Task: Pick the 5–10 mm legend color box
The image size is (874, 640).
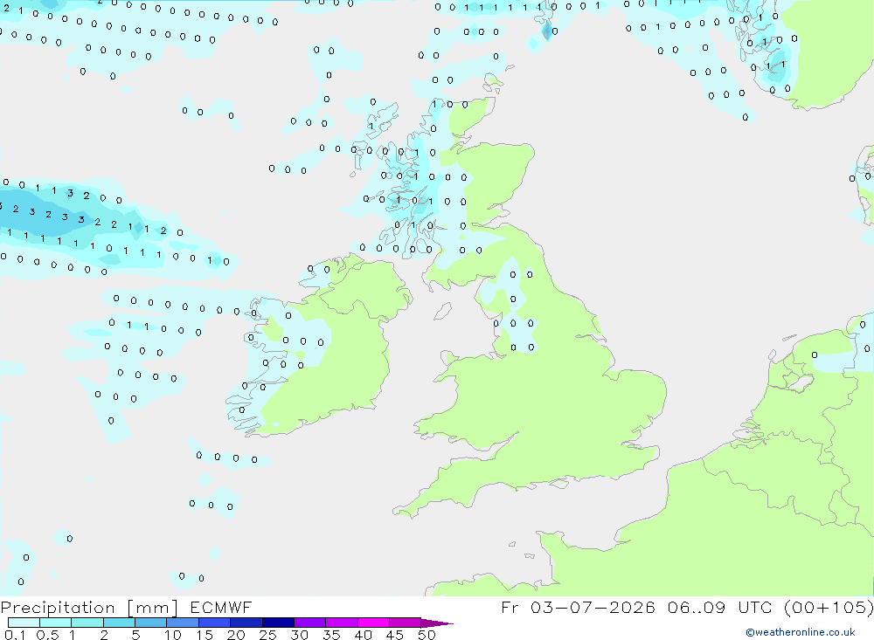Action: point(150,623)
